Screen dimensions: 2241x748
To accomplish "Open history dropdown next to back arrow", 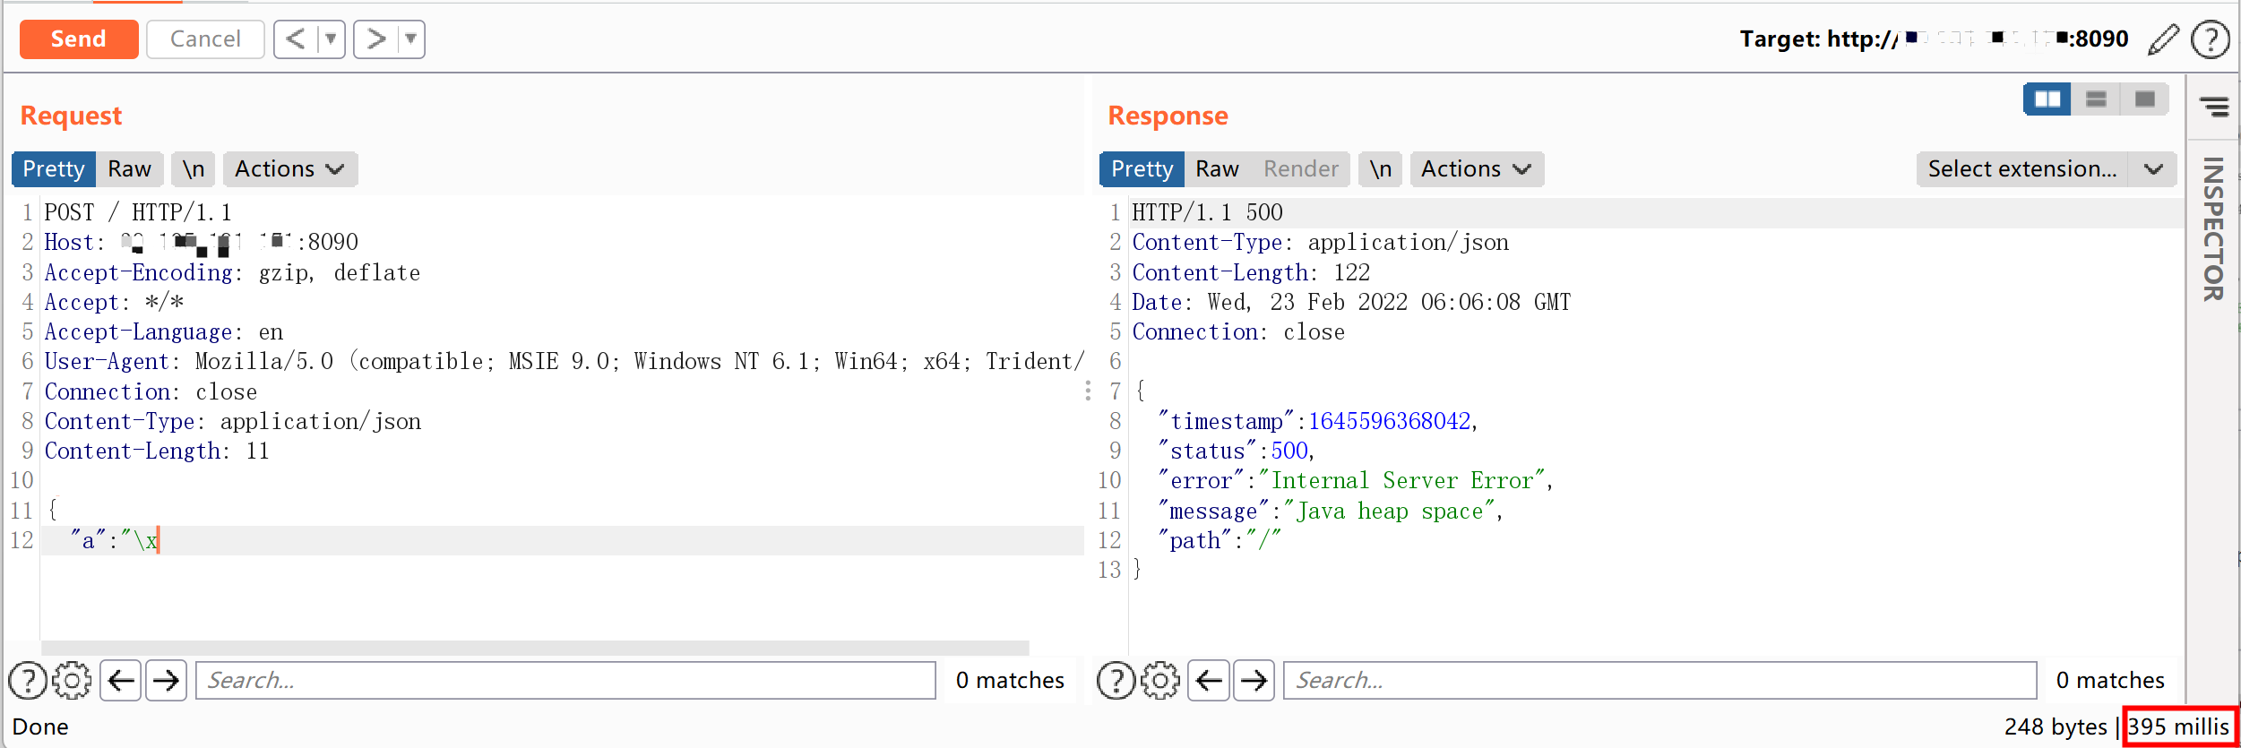I will [x=331, y=39].
